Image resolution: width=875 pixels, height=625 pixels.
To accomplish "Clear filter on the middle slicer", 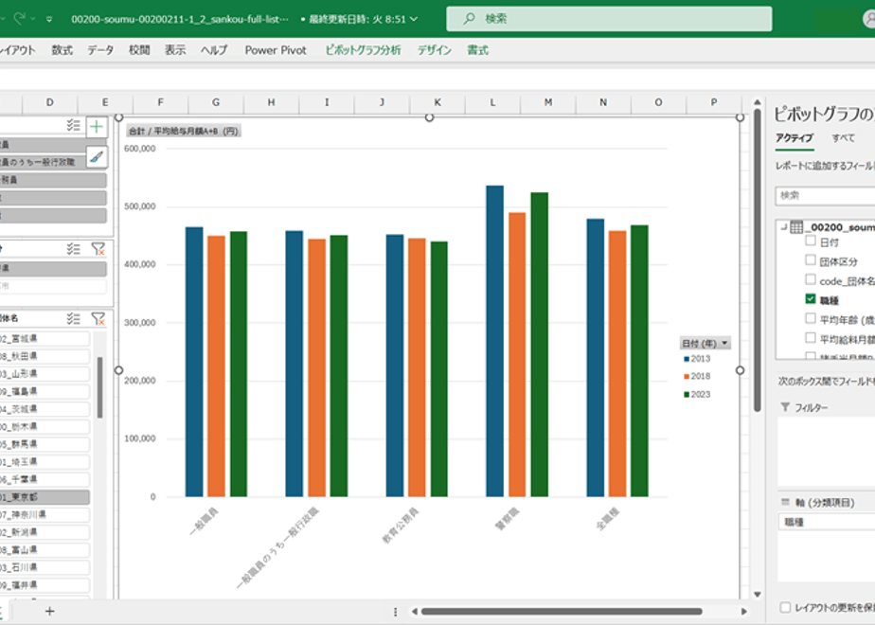I will pyautogui.click(x=98, y=249).
